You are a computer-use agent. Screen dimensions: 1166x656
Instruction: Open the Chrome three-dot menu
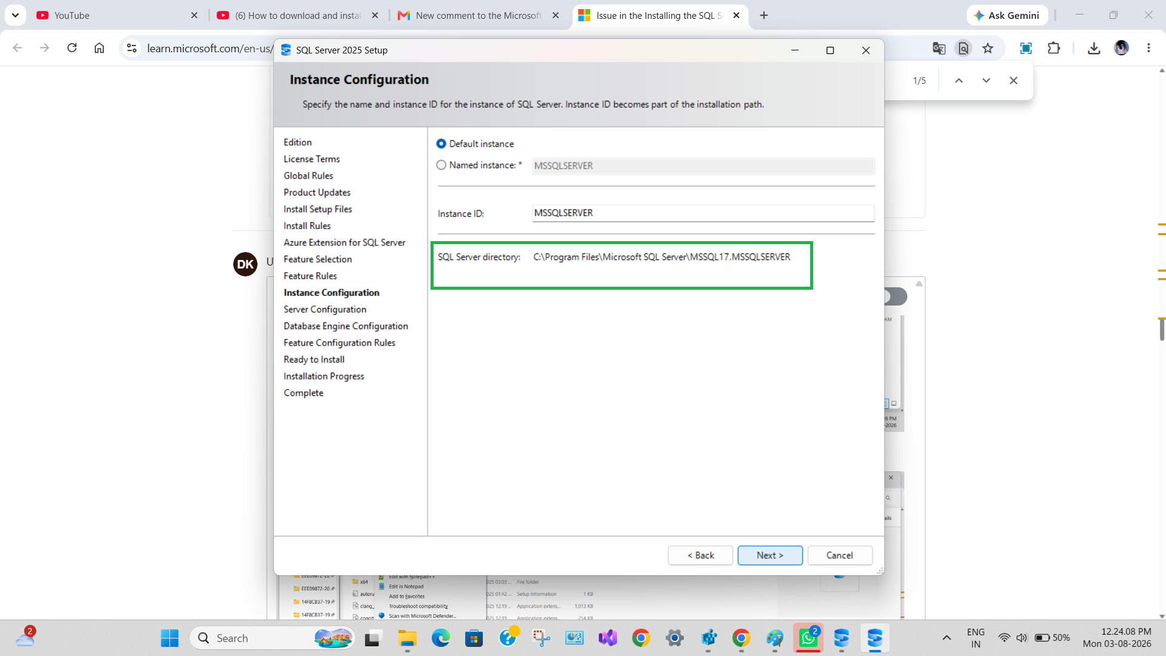1148,48
